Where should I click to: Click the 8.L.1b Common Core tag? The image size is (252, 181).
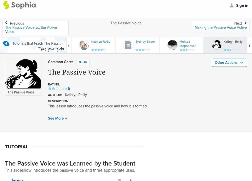[83, 62]
